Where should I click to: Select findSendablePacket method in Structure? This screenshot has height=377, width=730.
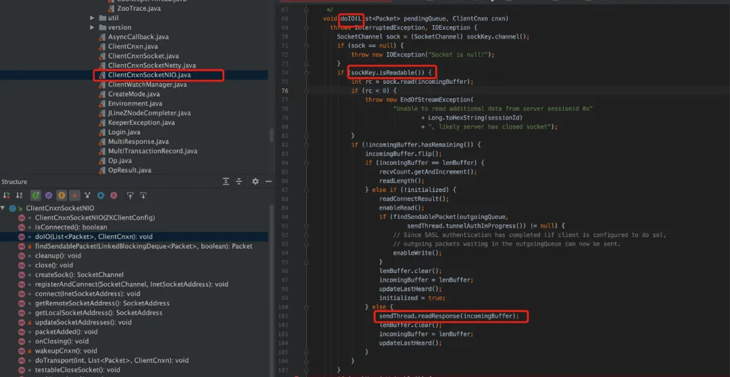[143, 246]
